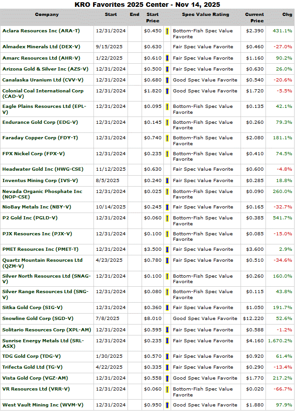Click the Start Price column header
This screenshot has height=411, width=295.
tap(152, 18)
